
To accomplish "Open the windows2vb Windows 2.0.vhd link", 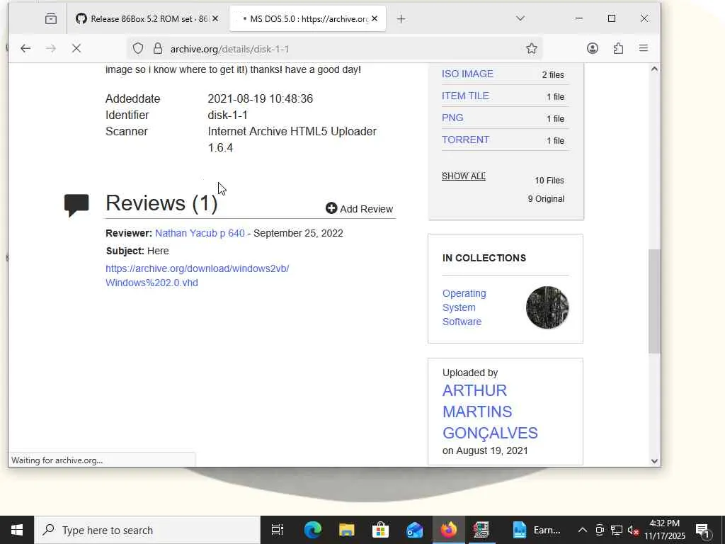I will coord(198,276).
